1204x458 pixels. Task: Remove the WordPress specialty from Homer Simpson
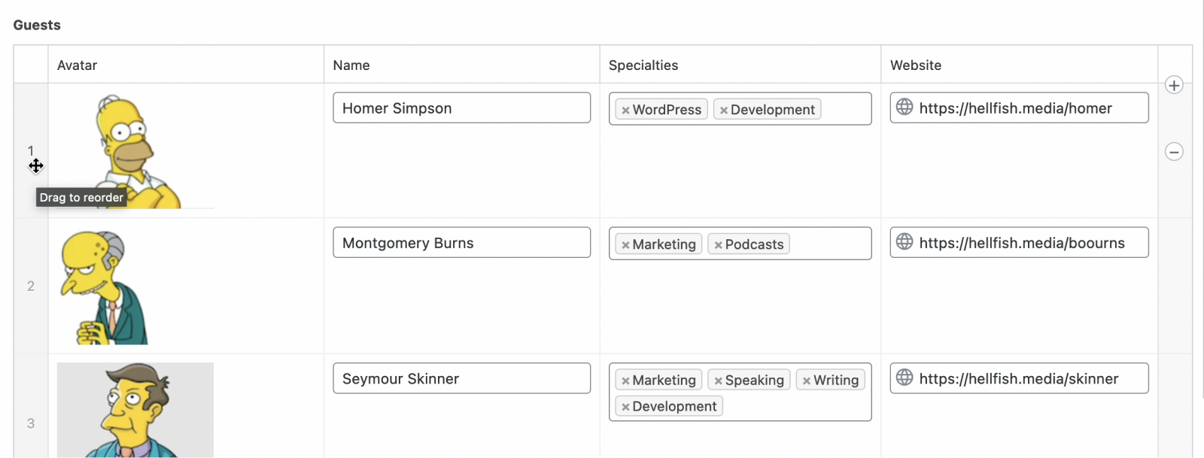click(626, 109)
